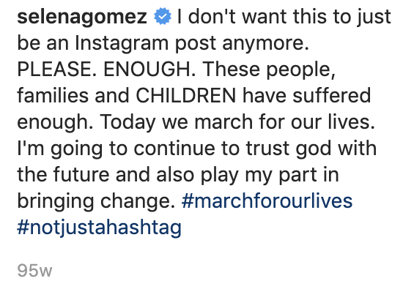Click the phrase 'march for our lives'
The width and height of the screenshot is (403, 300).
click(284, 121)
